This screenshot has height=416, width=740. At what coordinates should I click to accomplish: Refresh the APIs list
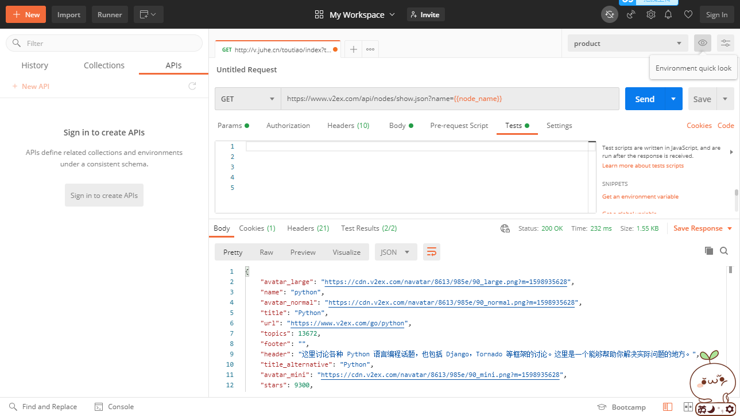point(192,86)
